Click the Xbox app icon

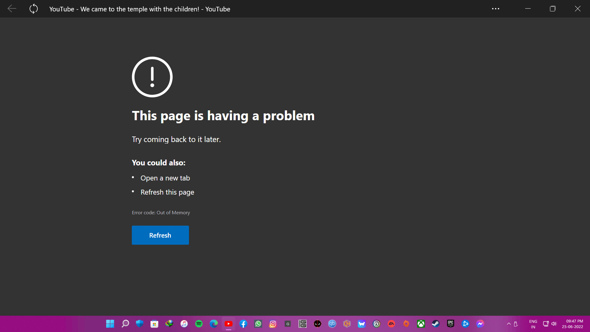click(x=421, y=324)
